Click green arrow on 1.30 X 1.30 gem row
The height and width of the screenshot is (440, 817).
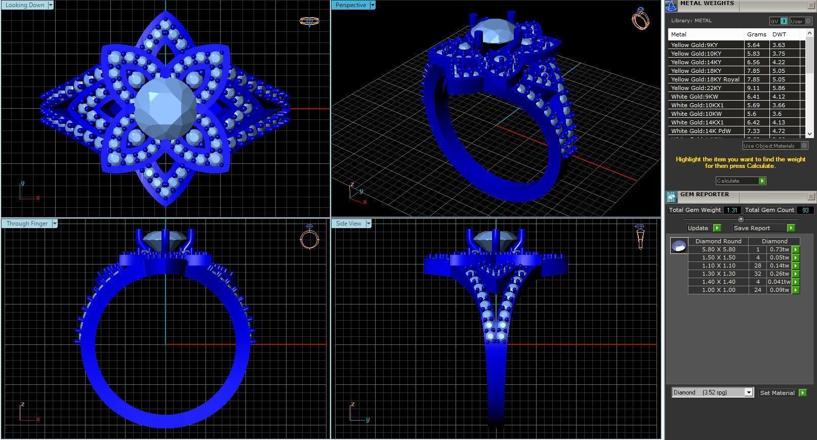(795, 274)
